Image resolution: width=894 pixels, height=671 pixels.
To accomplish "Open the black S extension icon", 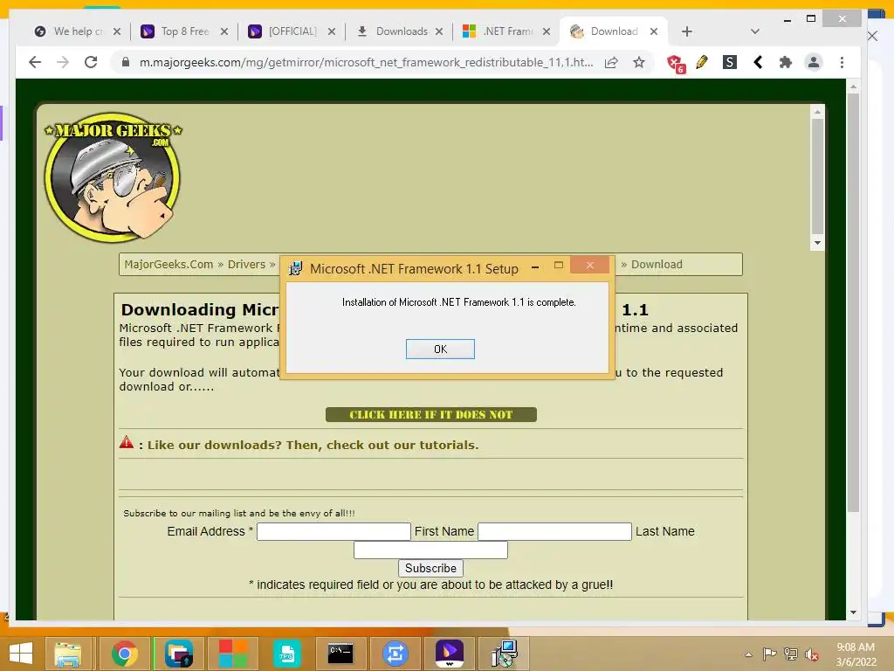I will click(729, 62).
